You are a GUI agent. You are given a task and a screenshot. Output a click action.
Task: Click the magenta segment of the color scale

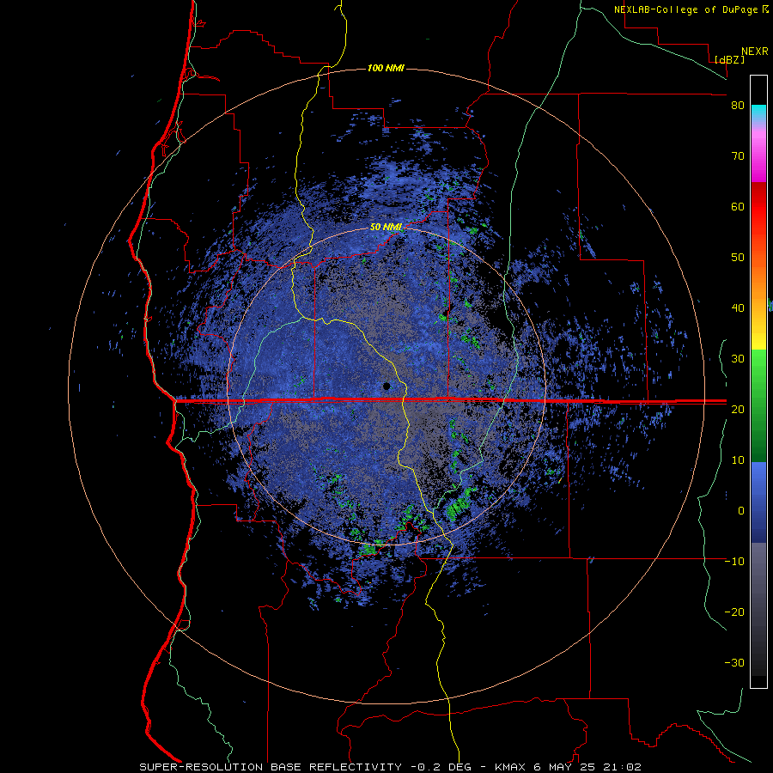tap(758, 158)
